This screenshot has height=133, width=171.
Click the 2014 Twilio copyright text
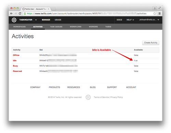65,97
